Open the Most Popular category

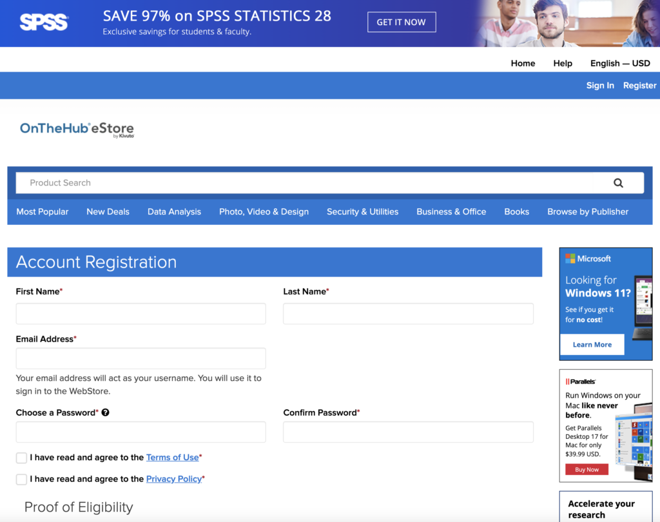pyautogui.click(x=43, y=212)
